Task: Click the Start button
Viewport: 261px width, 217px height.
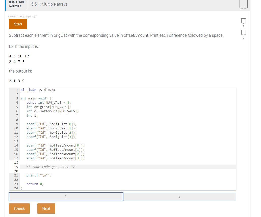Action: coord(18,24)
